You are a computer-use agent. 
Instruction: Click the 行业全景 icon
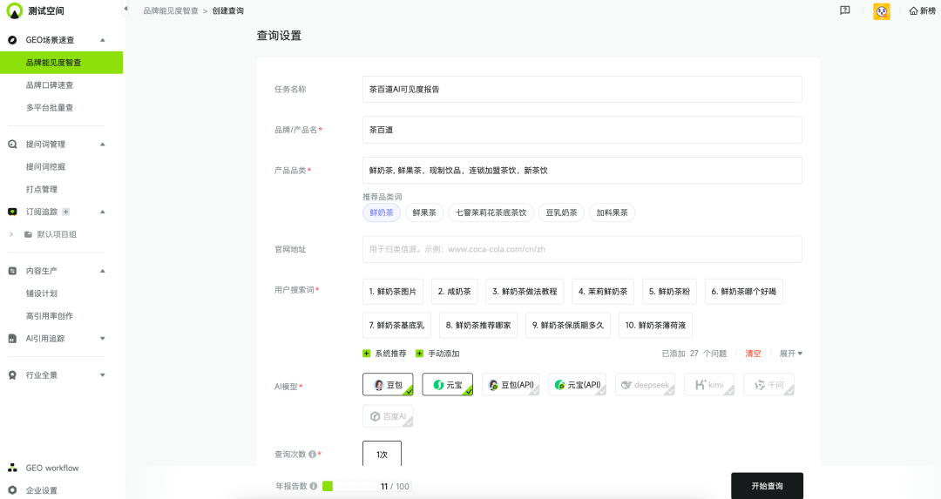(x=12, y=375)
